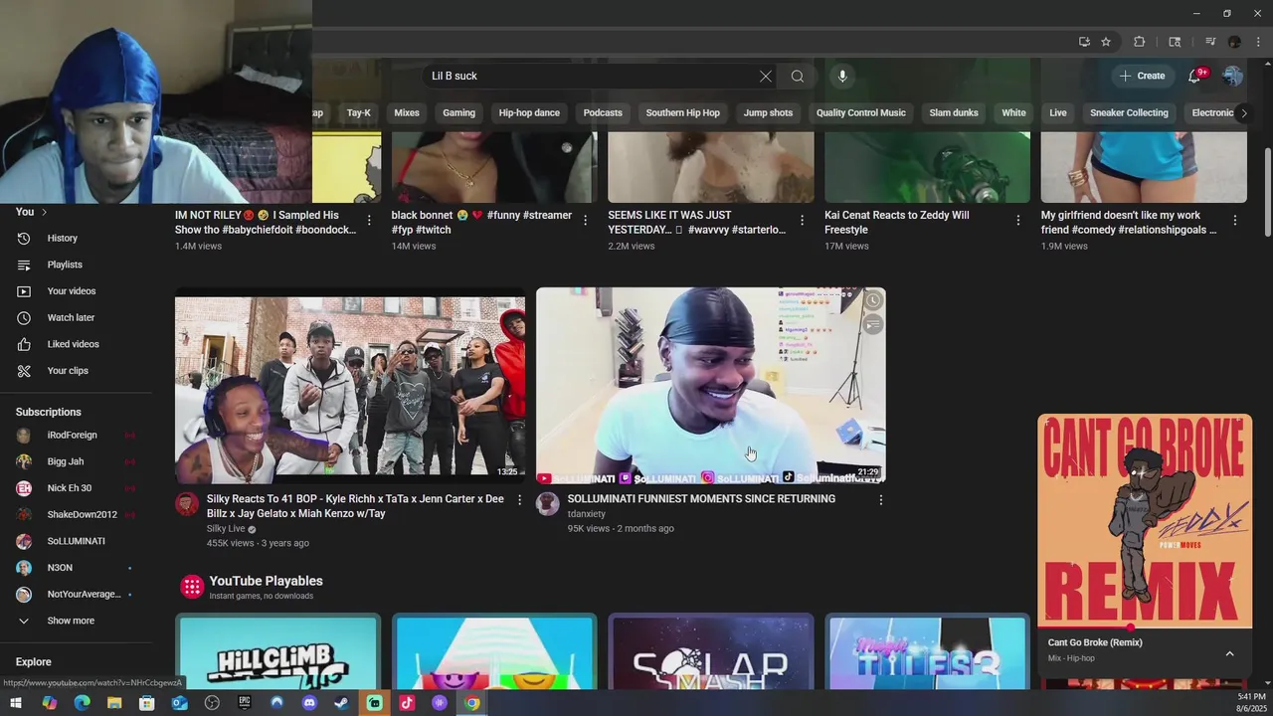Open Chrome extensions puzzle icon
Viewport: 1273px width, 716px height.
[1140, 42]
